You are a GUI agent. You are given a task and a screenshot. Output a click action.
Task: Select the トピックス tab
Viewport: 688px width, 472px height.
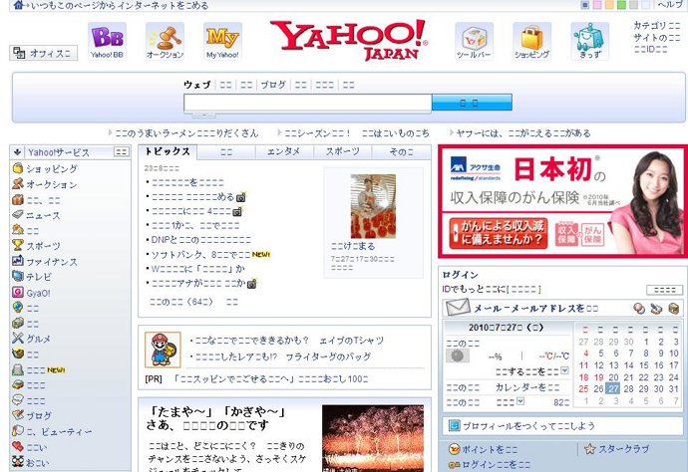168,151
